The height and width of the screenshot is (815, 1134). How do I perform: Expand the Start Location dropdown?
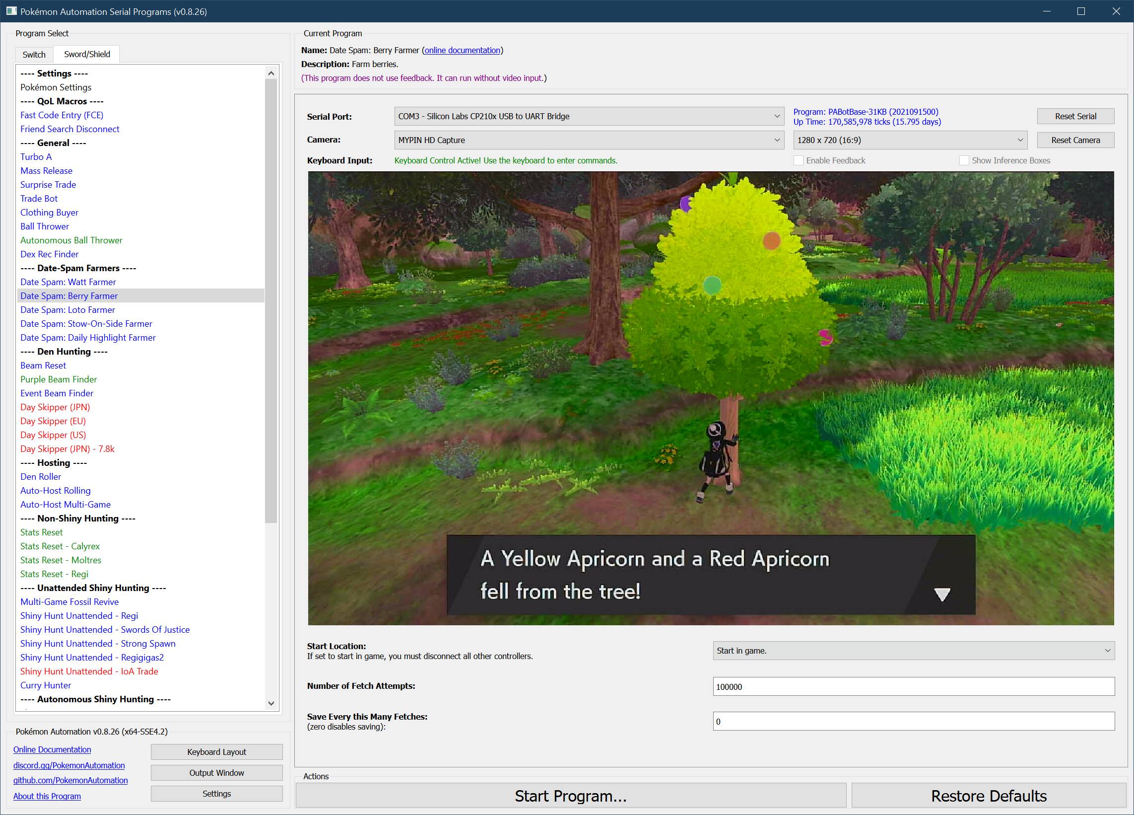(x=913, y=651)
